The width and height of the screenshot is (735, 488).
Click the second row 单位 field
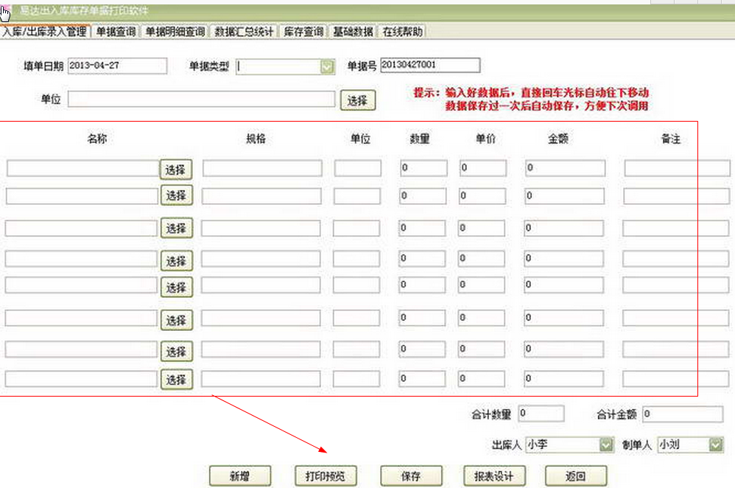tap(357, 196)
